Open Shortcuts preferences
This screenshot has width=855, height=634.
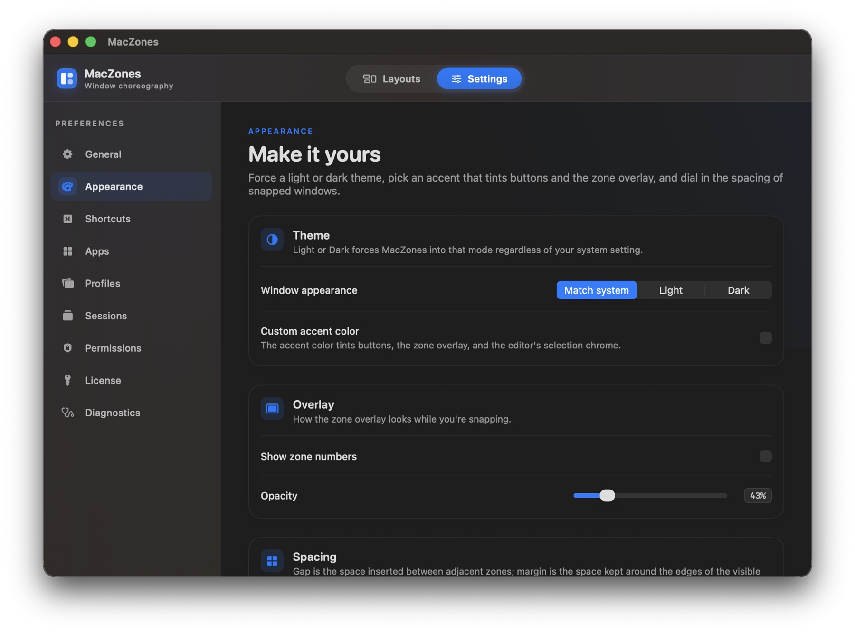point(132,219)
